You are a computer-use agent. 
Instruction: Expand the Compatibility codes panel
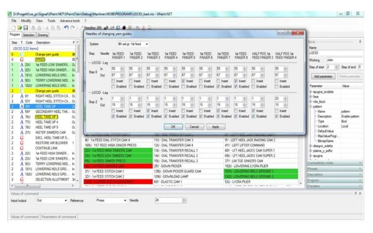pyautogui.click(x=335, y=163)
